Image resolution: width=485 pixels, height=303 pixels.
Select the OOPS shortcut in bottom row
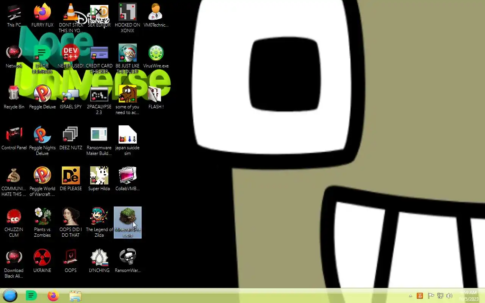click(x=70, y=261)
